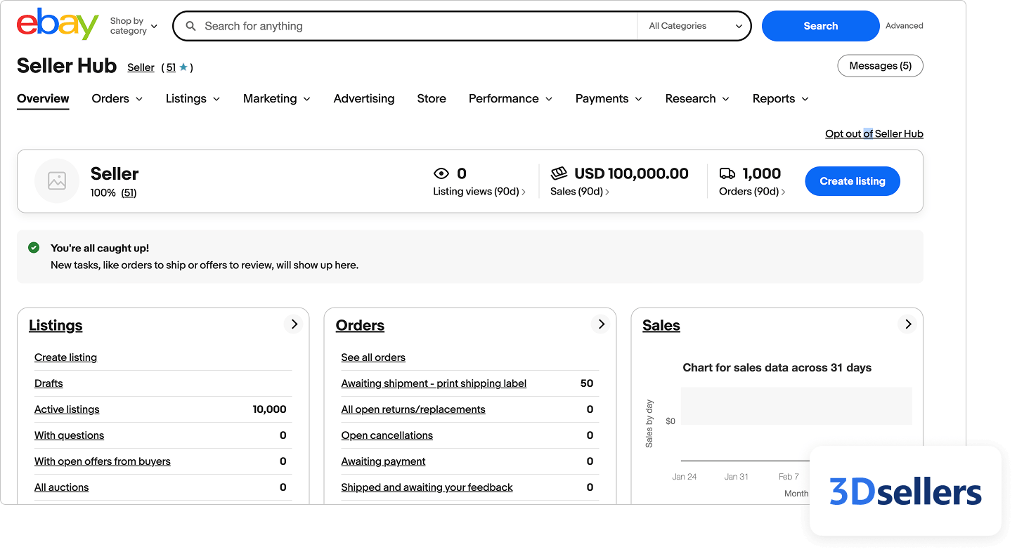Switch to the Overview tab
The image size is (1017, 554).
point(43,99)
